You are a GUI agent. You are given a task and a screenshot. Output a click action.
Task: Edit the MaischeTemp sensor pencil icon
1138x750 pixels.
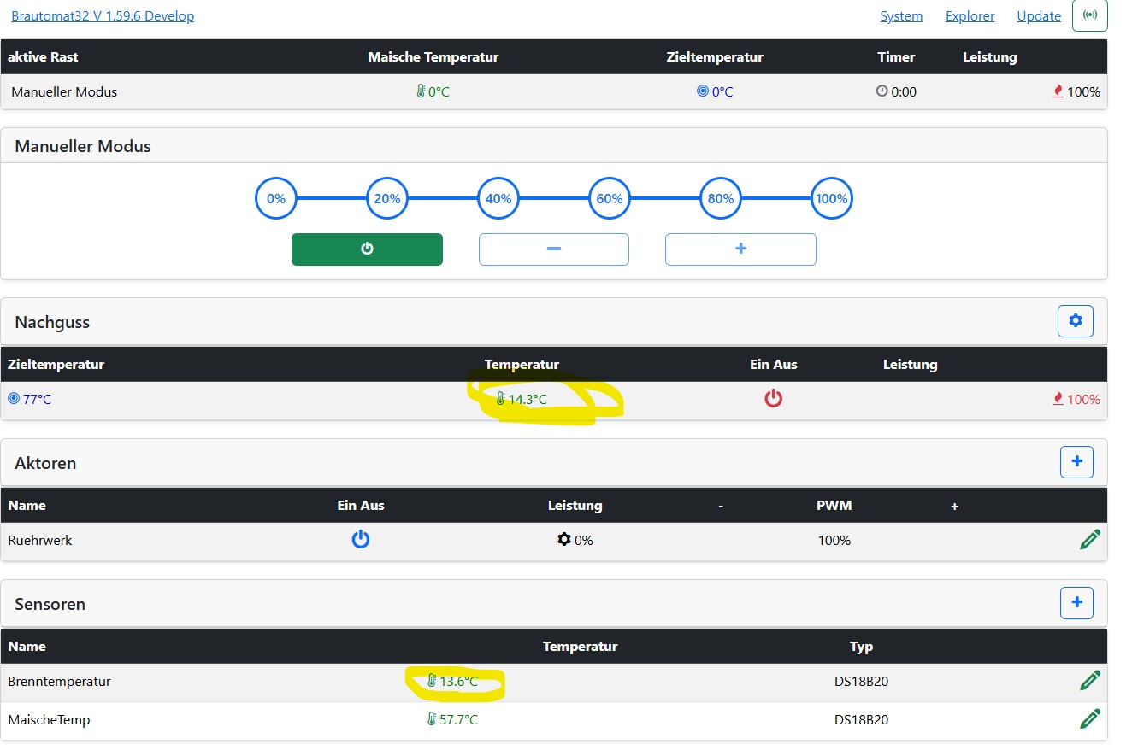1089,719
